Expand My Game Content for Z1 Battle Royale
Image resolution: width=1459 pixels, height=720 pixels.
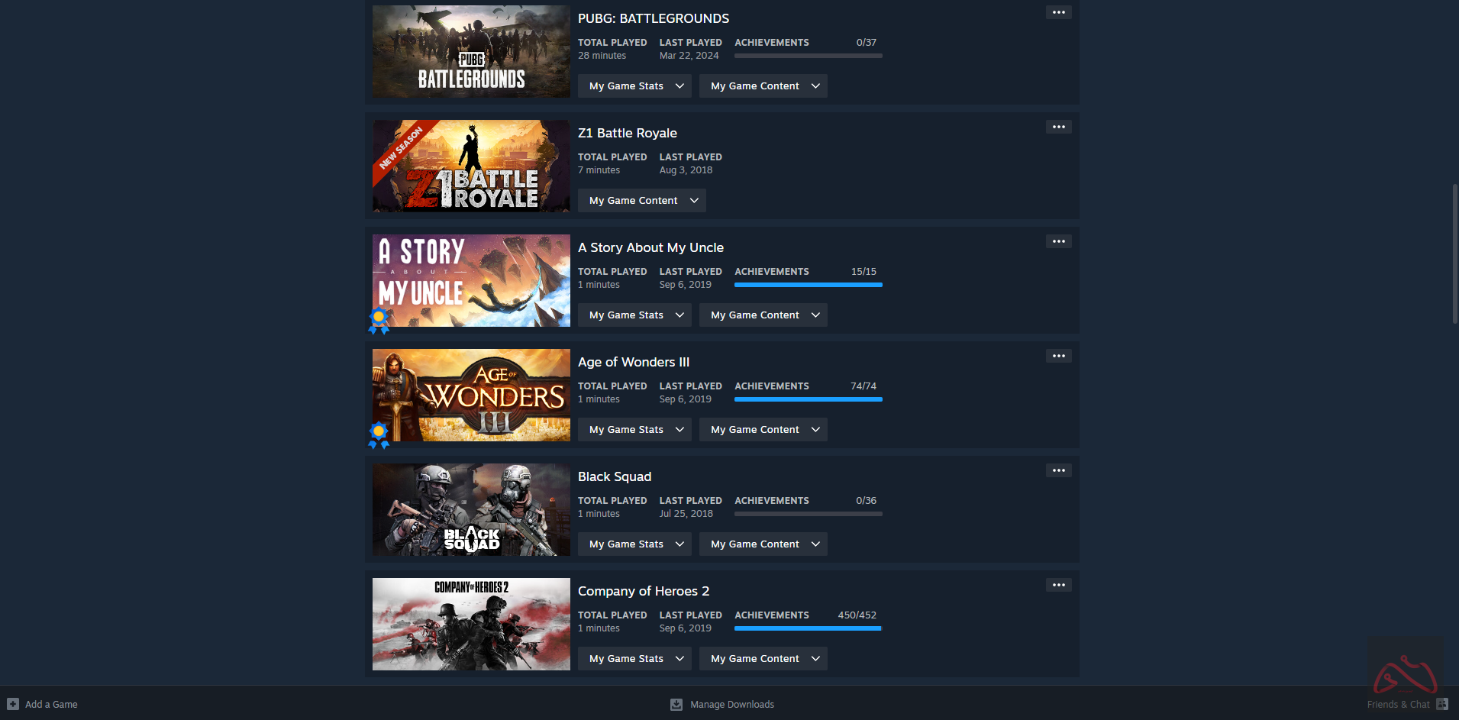tap(641, 200)
